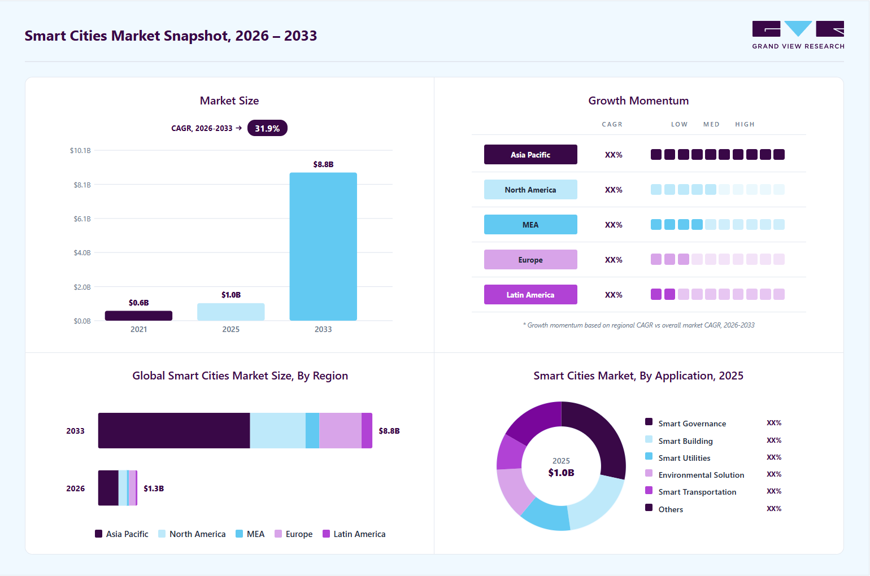Click the Asia Pacific momentum indicator bar
Screen dimensions: 870x576
[x=717, y=155]
